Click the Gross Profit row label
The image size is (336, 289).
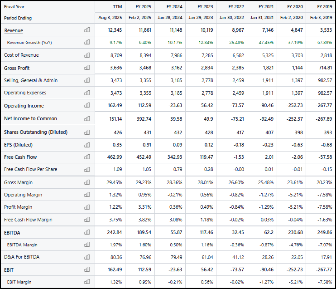pyautogui.click(x=17, y=68)
